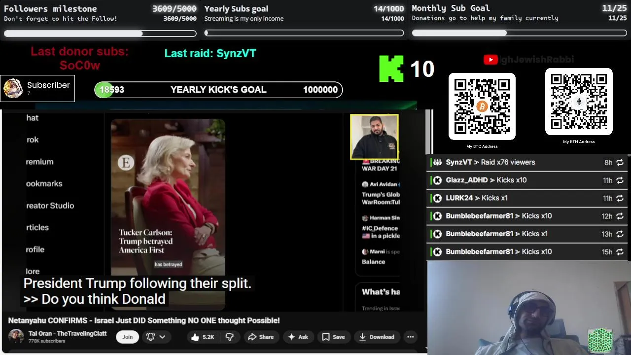
Task: Click the raid viewers icon beside SynzVT
Action: [437, 162]
